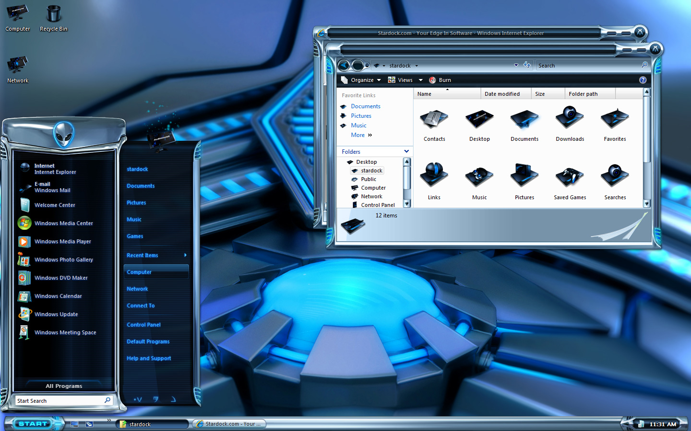The height and width of the screenshot is (431, 691).
Task: Click the address bar refresh icon
Action: pyautogui.click(x=527, y=65)
